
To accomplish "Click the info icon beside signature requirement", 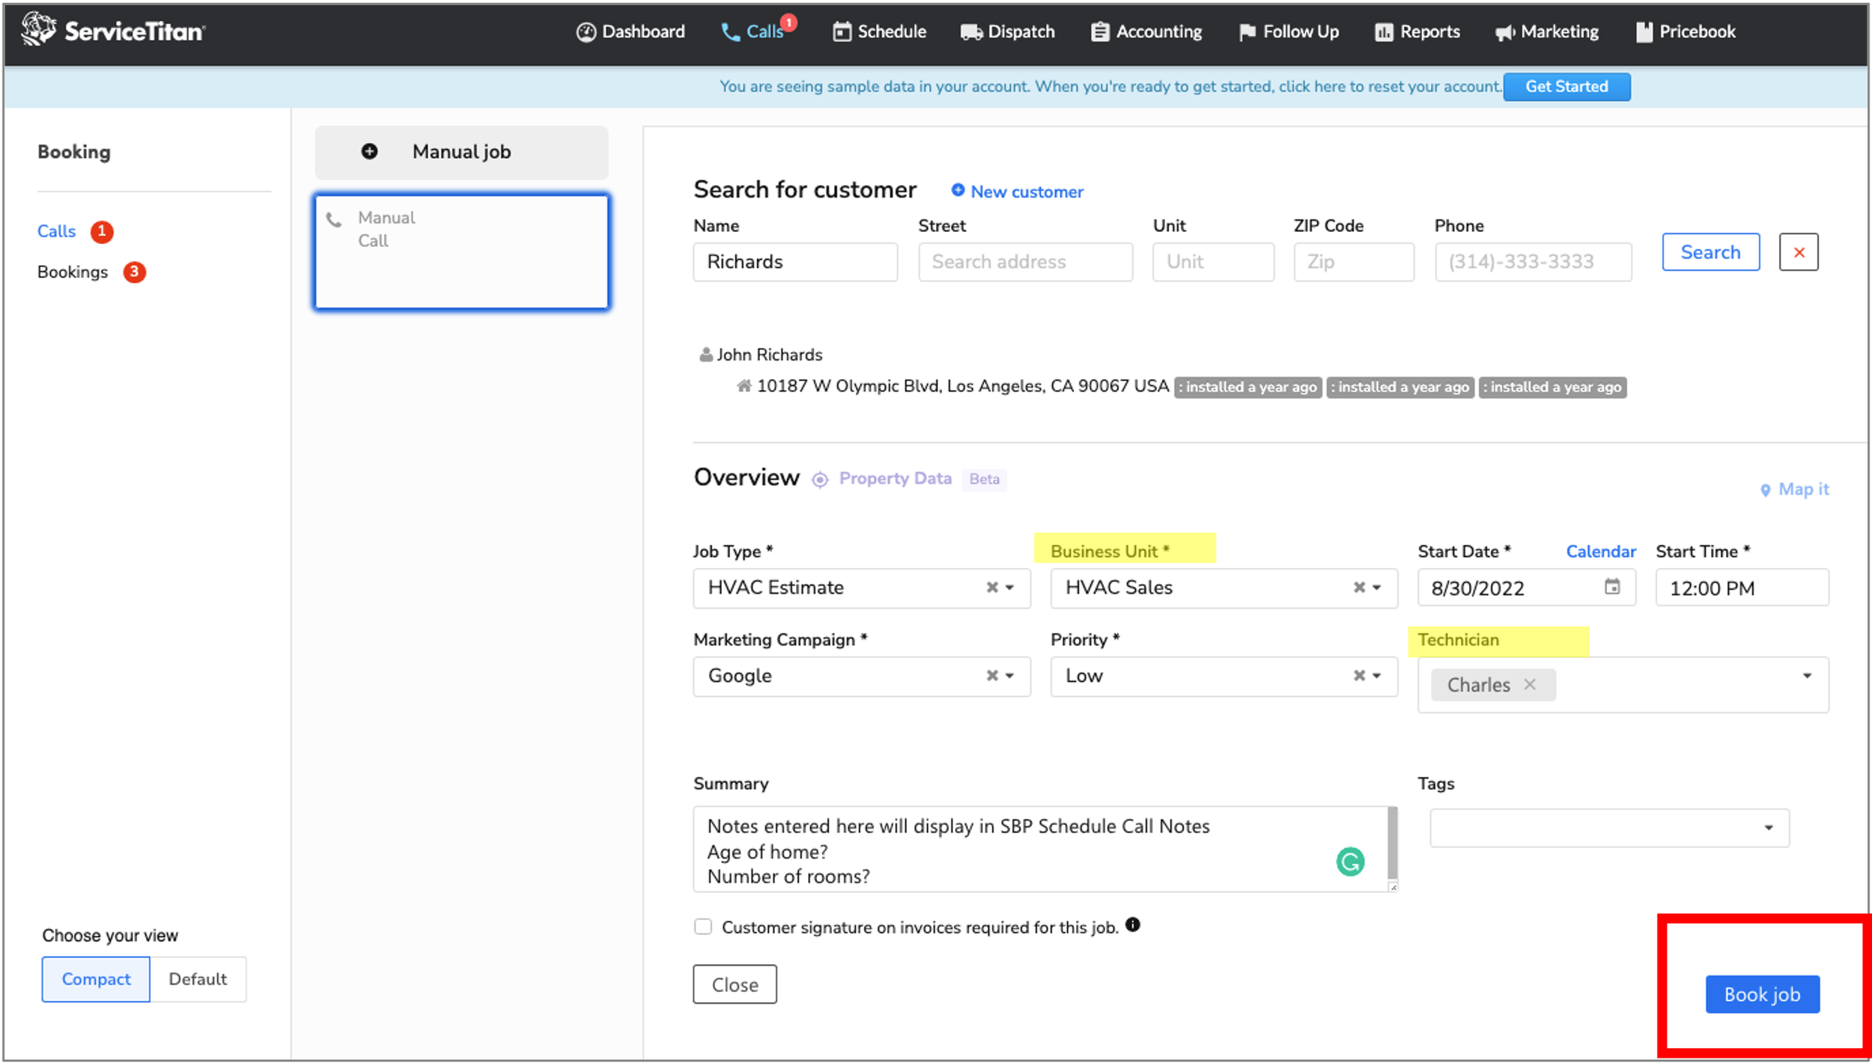I will pos(1132,925).
